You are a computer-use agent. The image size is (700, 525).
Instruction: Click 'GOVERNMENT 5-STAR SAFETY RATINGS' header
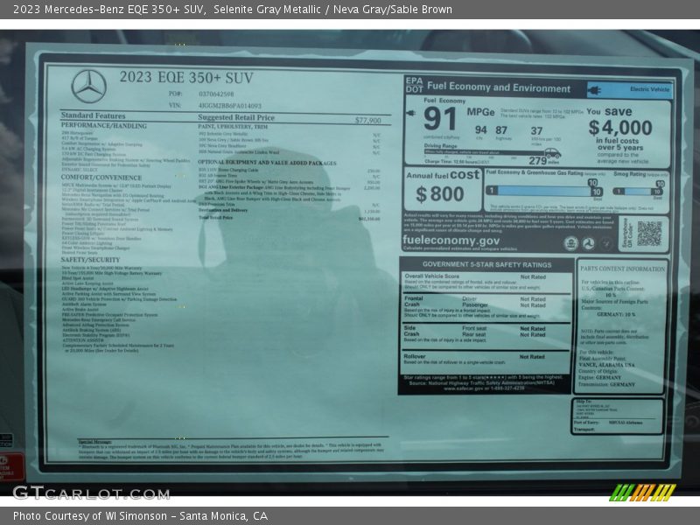click(486, 265)
